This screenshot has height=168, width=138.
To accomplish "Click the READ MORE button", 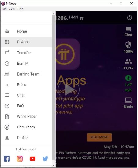I will pos(99,137).
